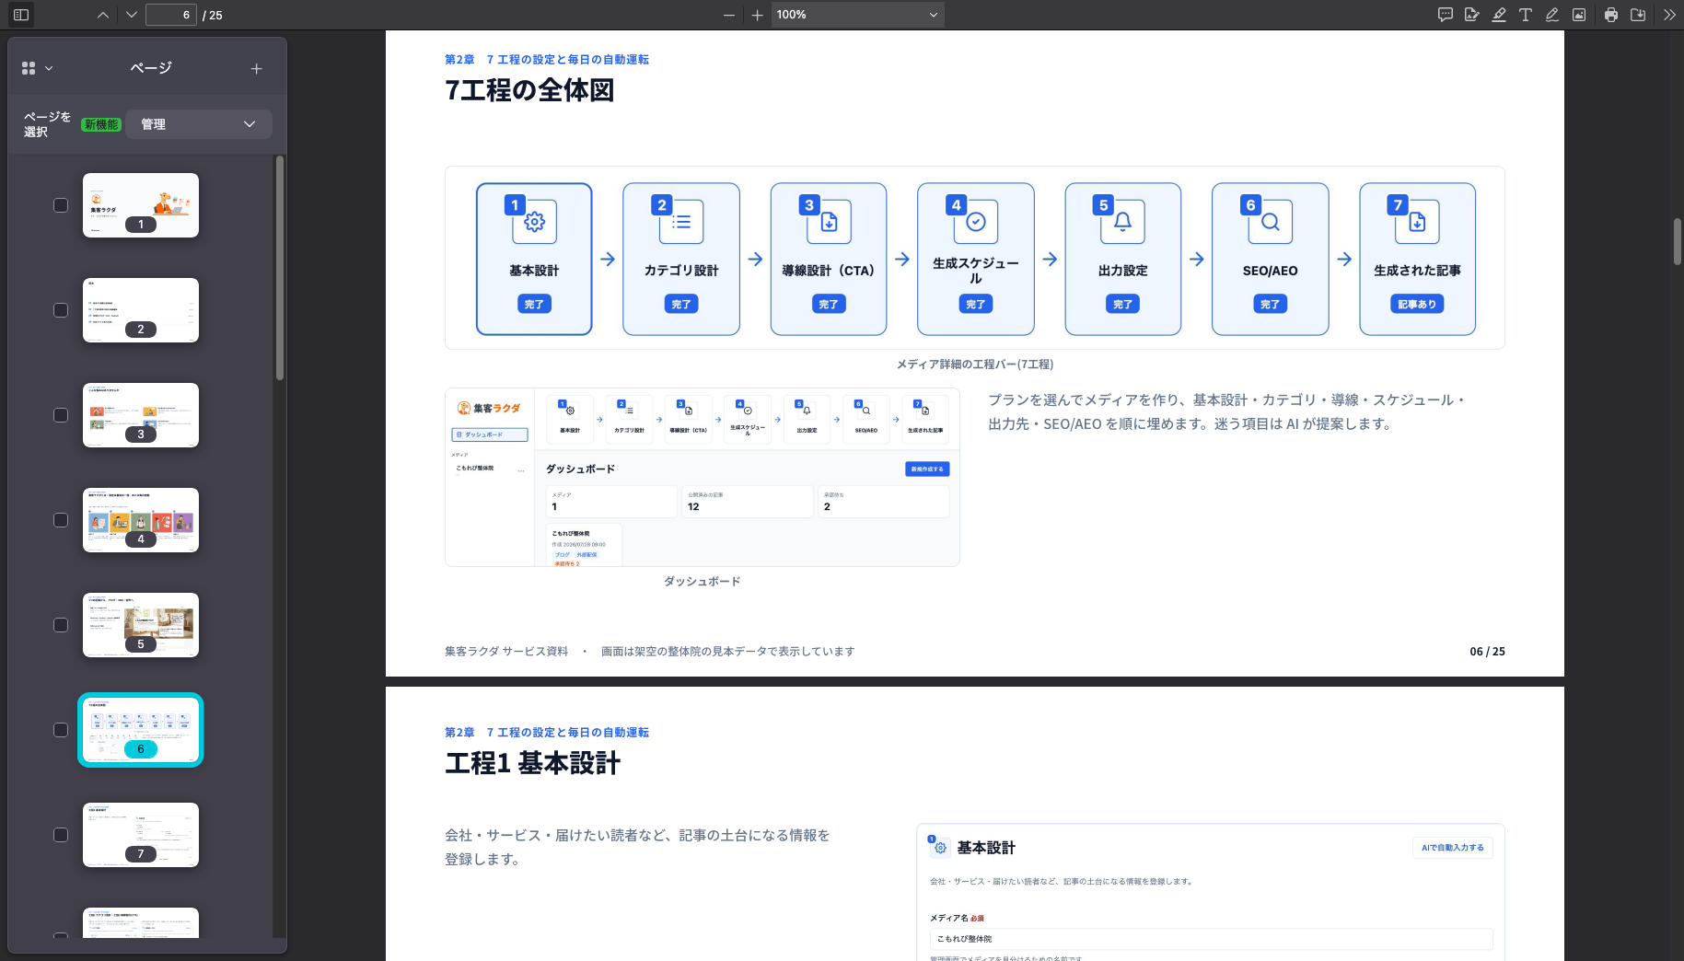Save the document with the download icon

pos(1638,15)
